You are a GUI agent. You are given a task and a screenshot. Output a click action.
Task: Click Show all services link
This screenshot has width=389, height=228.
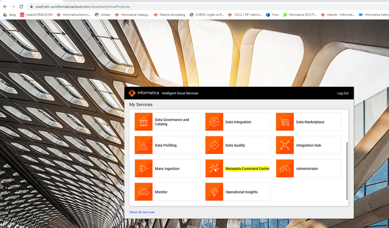coord(142,212)
